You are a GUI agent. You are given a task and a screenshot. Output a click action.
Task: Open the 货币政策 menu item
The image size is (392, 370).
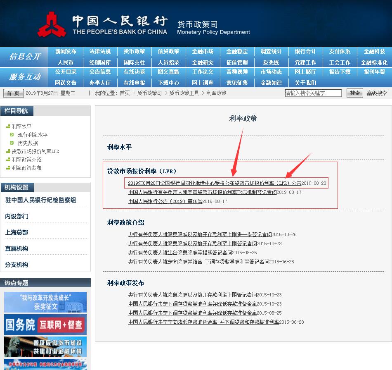(134, 52)
